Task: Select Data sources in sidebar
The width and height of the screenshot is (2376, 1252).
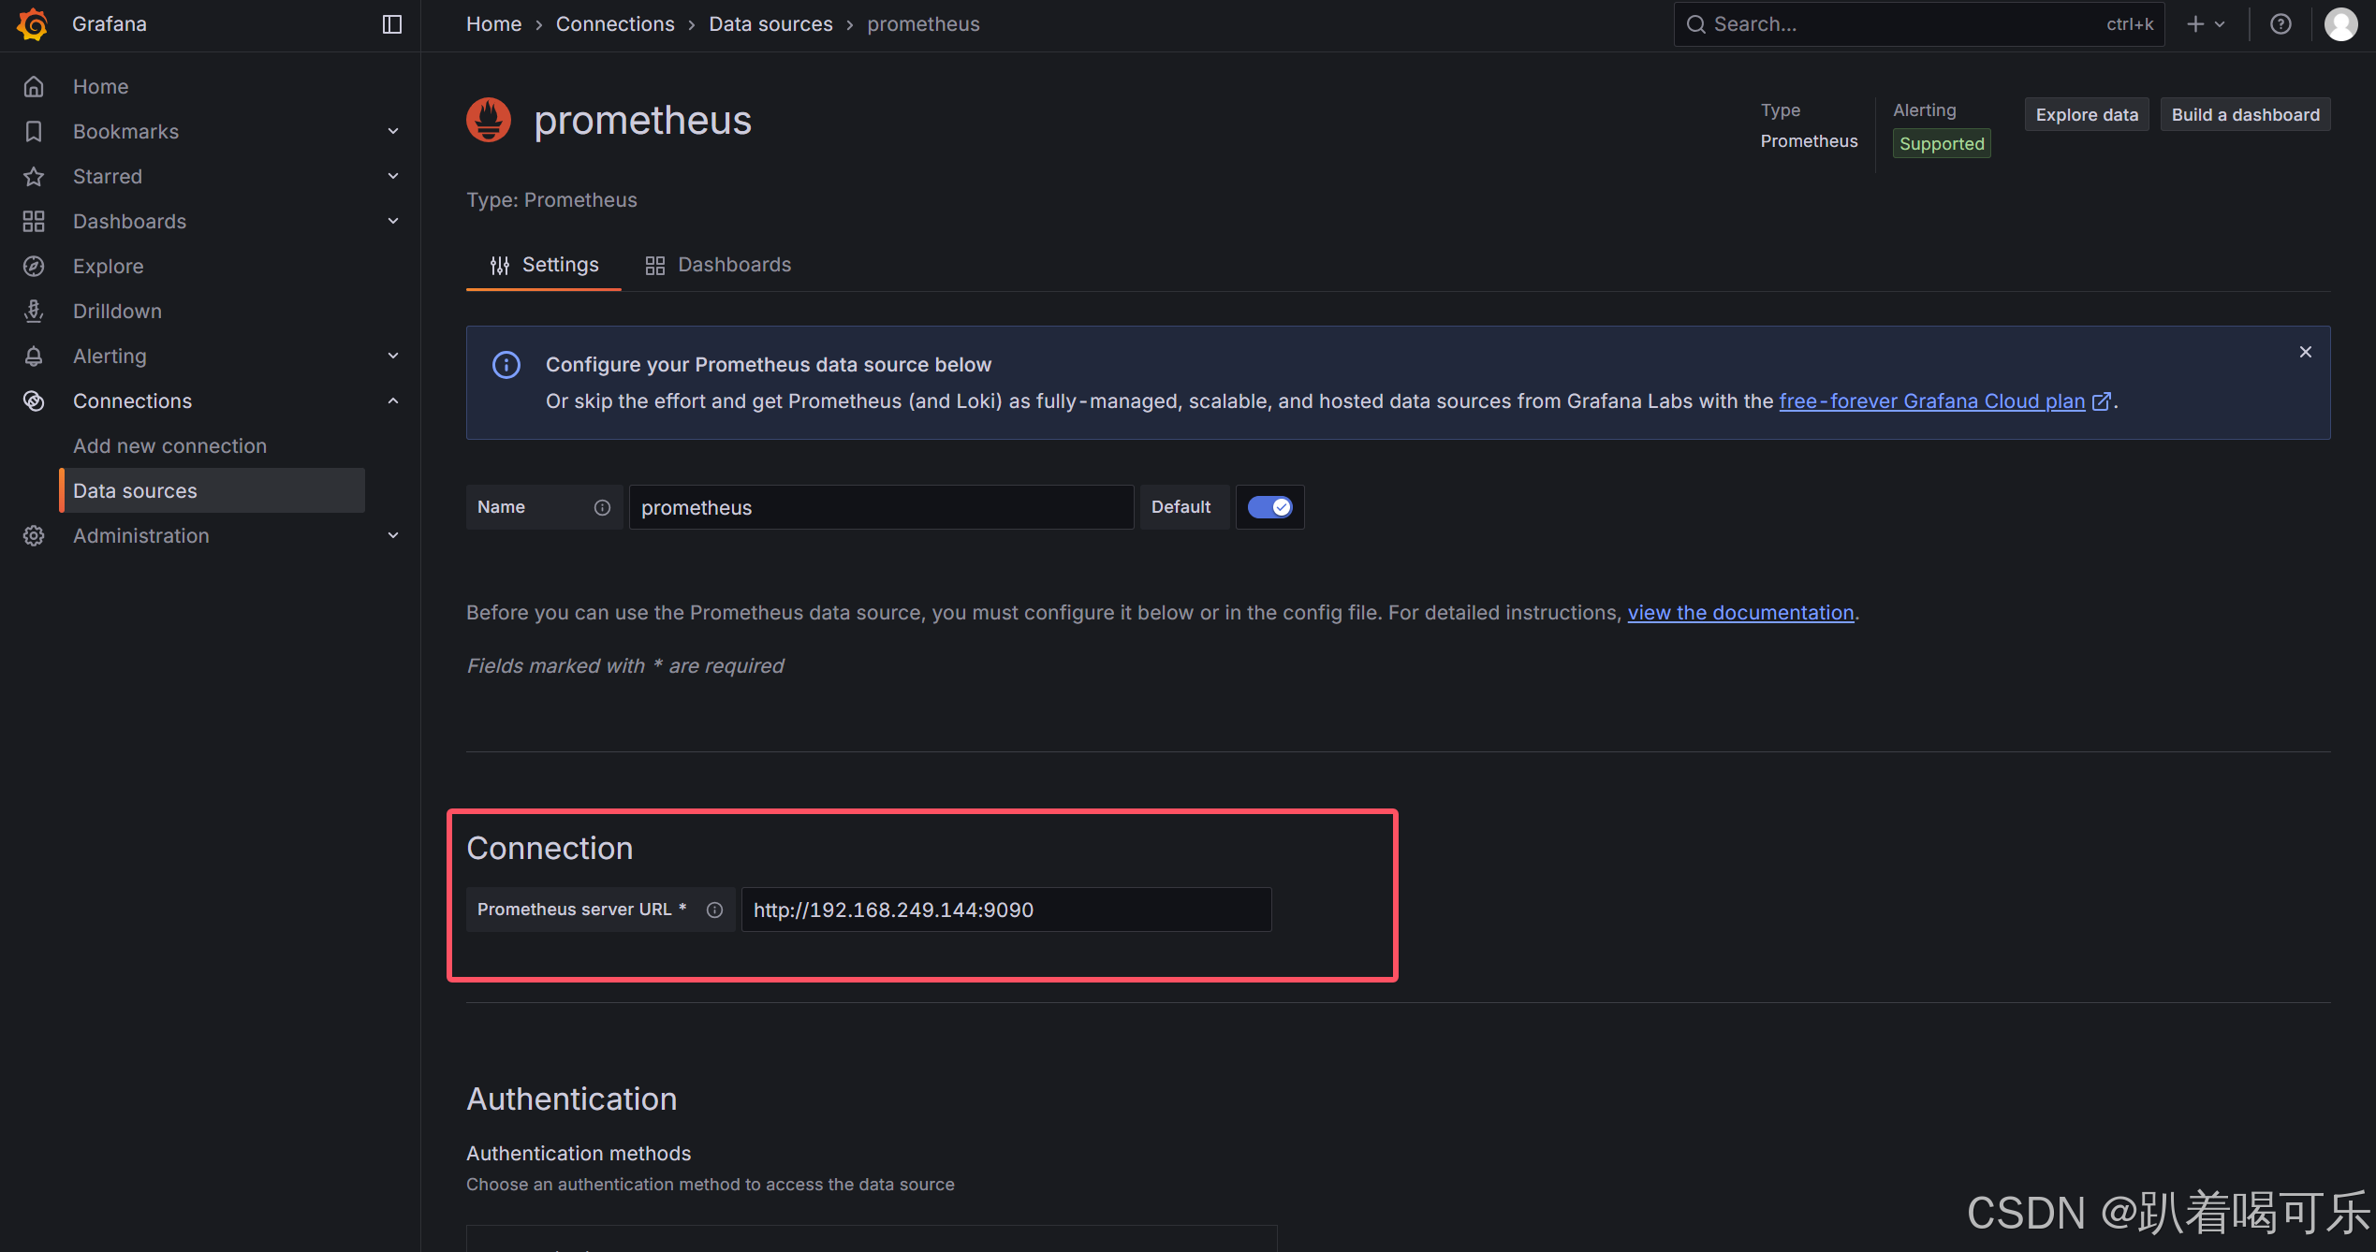Action: pyautogui.click(x=213, y=490)
